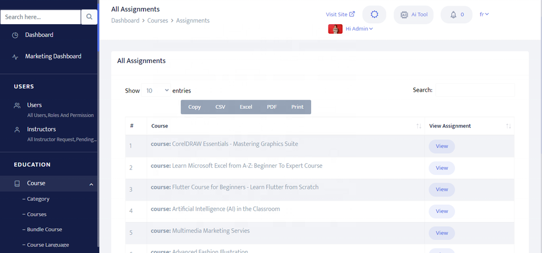The width and height of the screenshot is (542, 253).
Task: Export the table as CSV
Action: (220, 107)
